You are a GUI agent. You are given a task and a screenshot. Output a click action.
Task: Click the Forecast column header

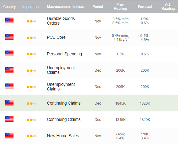tap(145, 7)
